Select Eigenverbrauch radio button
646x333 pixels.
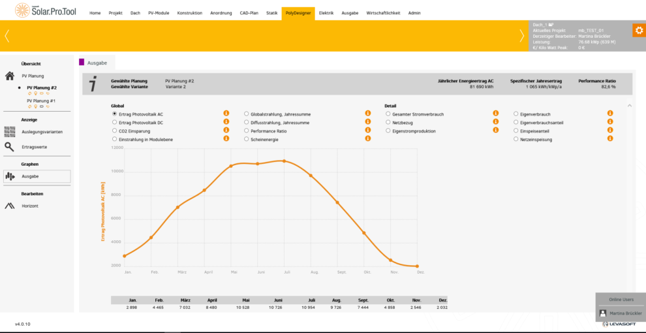click(516, 114)
